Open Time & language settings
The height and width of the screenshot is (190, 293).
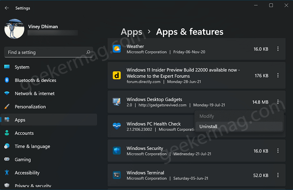32,147
